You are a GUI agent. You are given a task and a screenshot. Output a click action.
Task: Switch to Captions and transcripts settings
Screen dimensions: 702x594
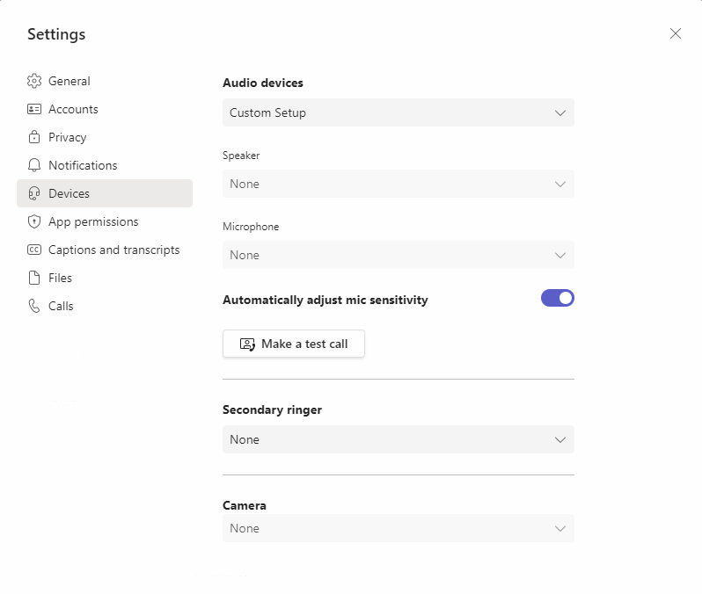[113, 250]
